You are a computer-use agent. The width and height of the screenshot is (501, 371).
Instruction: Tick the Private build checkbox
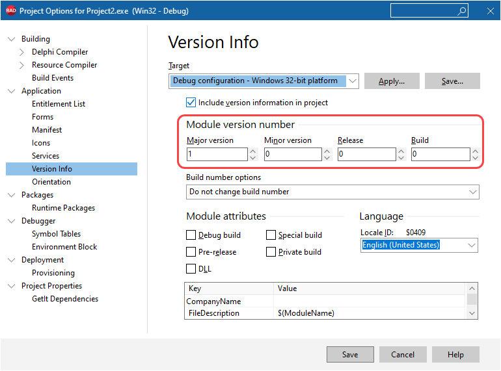(x=271, y=252)
